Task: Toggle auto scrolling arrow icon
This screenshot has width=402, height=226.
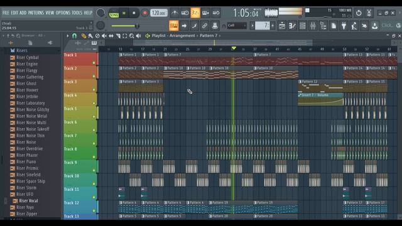Action: point(184,26)
